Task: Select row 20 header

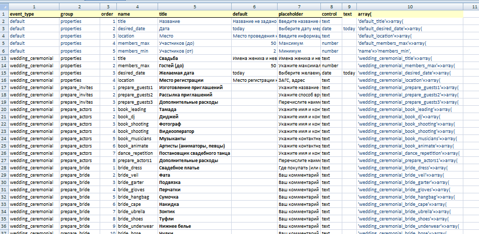Action: tap(4, 109)
